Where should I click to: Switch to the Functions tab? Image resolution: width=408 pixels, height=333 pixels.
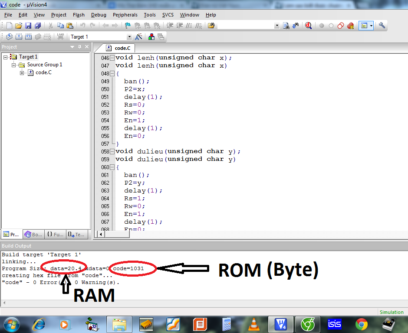55,235
